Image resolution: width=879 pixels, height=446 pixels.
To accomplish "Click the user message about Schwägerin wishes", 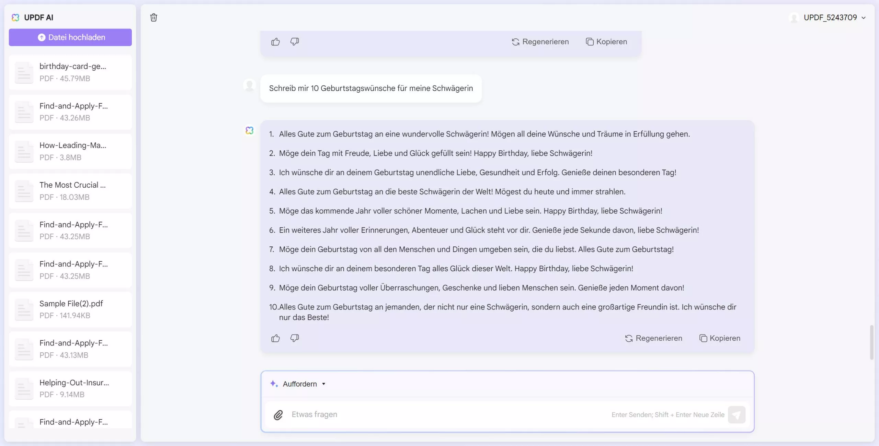I will [371, 89].
